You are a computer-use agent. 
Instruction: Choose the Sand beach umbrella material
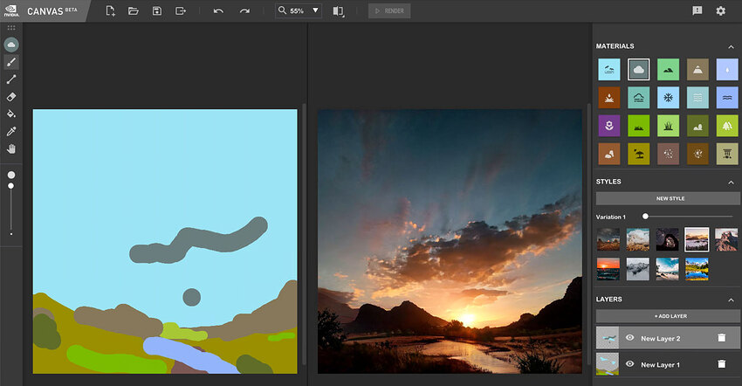point(638,154)
